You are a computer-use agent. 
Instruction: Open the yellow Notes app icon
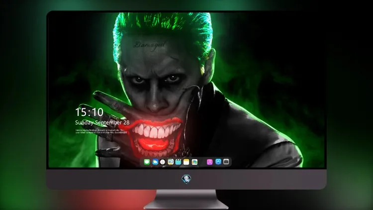186,162
